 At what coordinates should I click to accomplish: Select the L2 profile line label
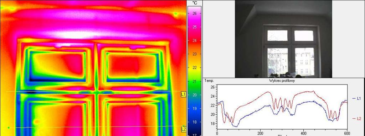(184, 129)
